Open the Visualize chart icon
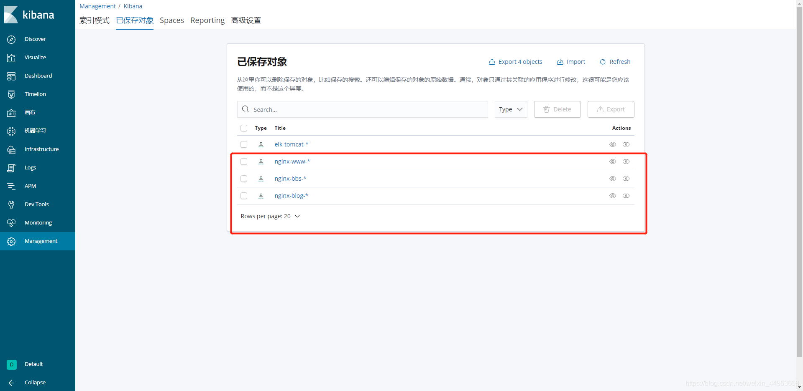Viewport: 803px width, 391px height. 11,58
